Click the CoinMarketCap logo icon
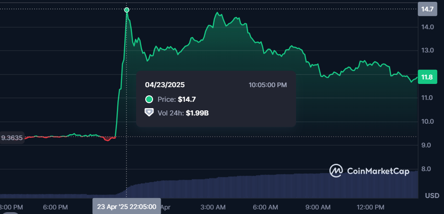 tap(337, 171)
